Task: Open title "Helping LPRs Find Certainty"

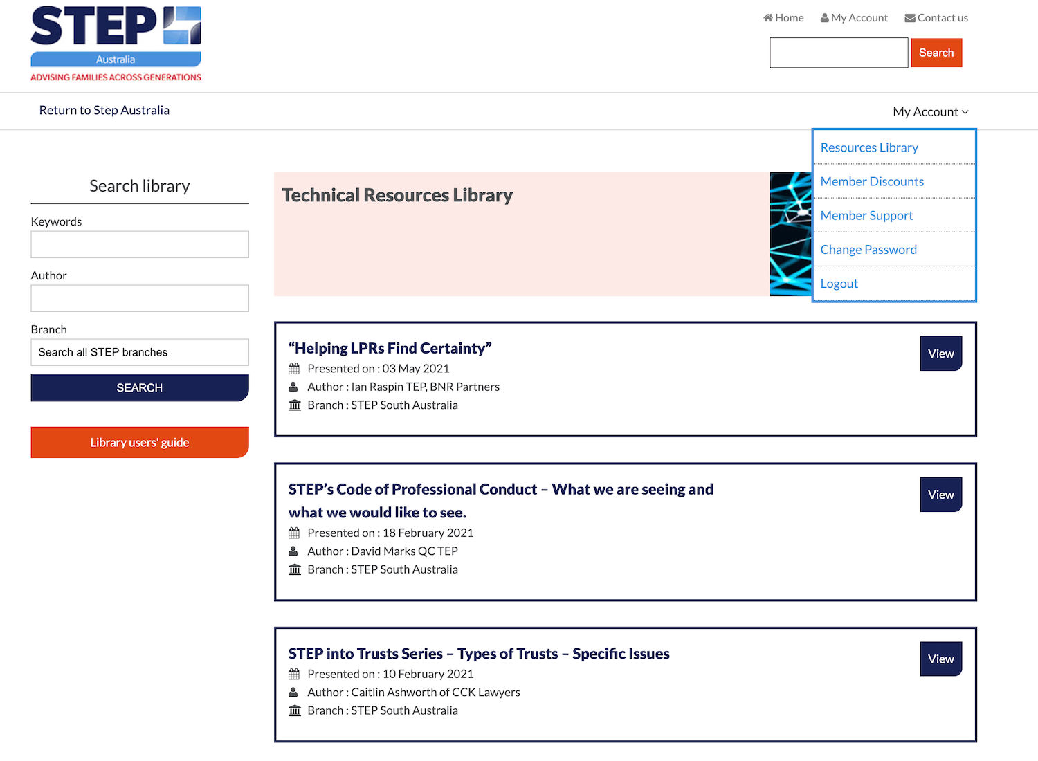Action: 390,348
